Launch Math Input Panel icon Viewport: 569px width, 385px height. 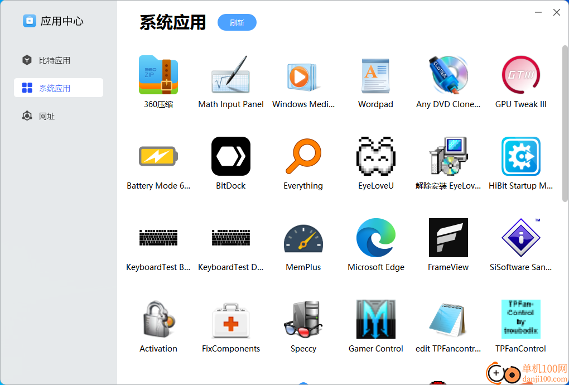point(231,75)
